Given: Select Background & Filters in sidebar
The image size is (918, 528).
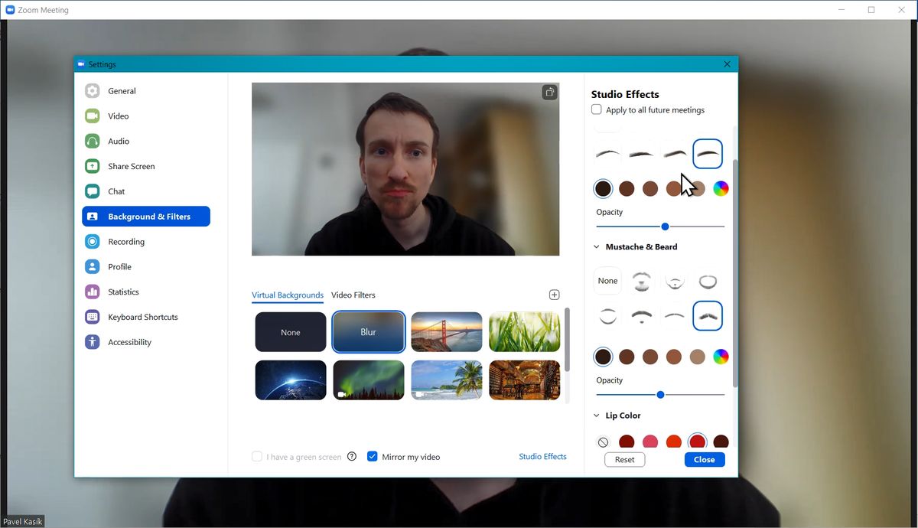Looking at the screenshot, I should point(146,217).
